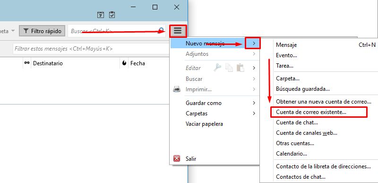This screenshot has width=378, height=183.
Task: Toggle the Filtro rápido button
Action: (x=42, y=31)
